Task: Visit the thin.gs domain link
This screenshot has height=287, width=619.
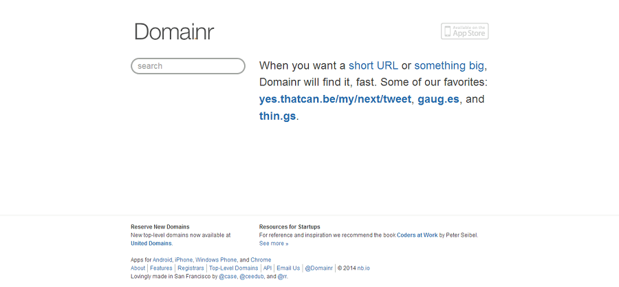Action: coord(278,116)
